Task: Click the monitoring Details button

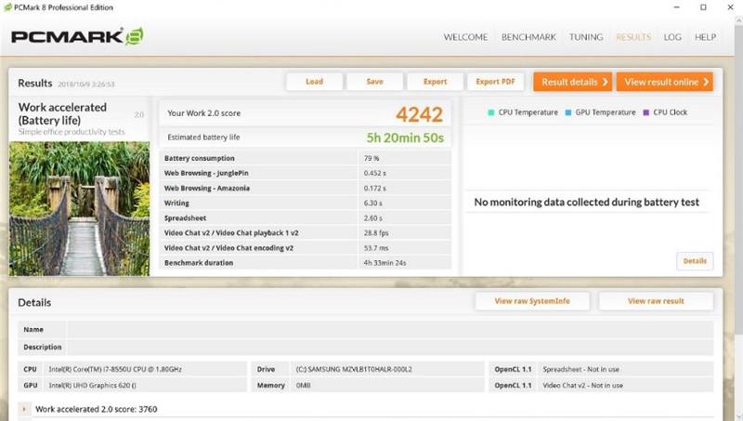Action: click(x=695, y=261)
